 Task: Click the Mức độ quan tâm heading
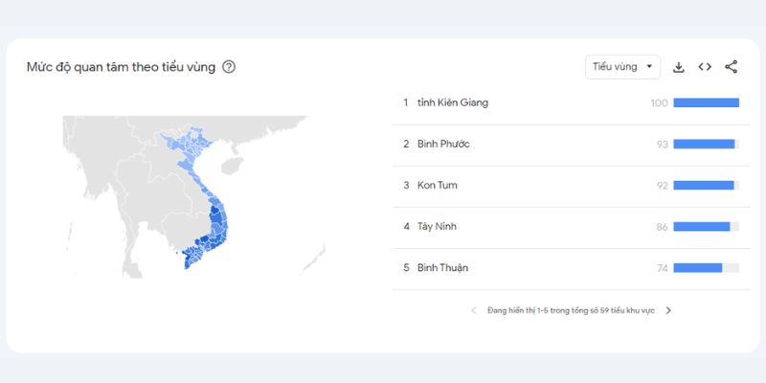[x=121, y=67]
